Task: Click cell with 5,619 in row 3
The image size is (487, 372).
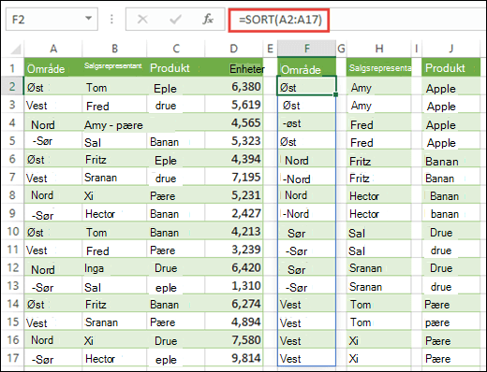Action: 234,105
